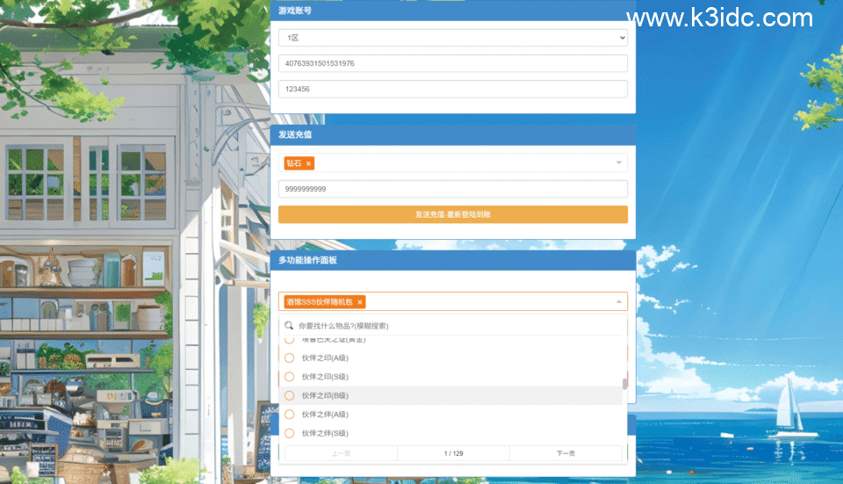This screenshot has width=843, height=484.
Task: Remove the 酒馆SSS伙伴随机包 tag
Action: tap(360, 302)
